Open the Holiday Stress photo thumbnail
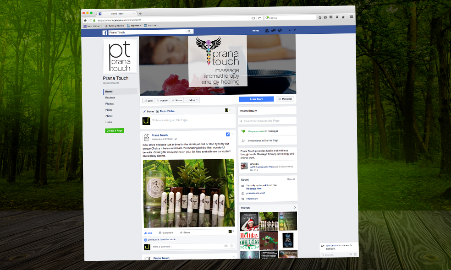This screenshot has height=270, width=451. [249, 222]
